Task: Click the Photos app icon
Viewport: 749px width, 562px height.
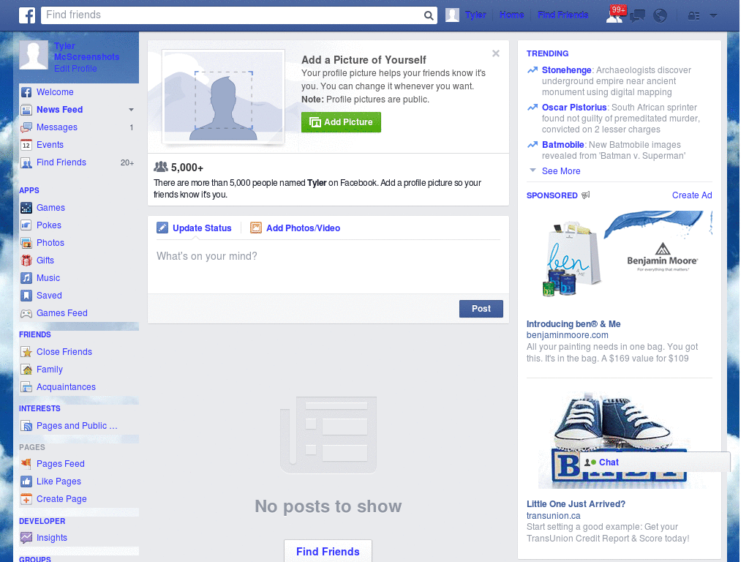Action: pos(26,243)
